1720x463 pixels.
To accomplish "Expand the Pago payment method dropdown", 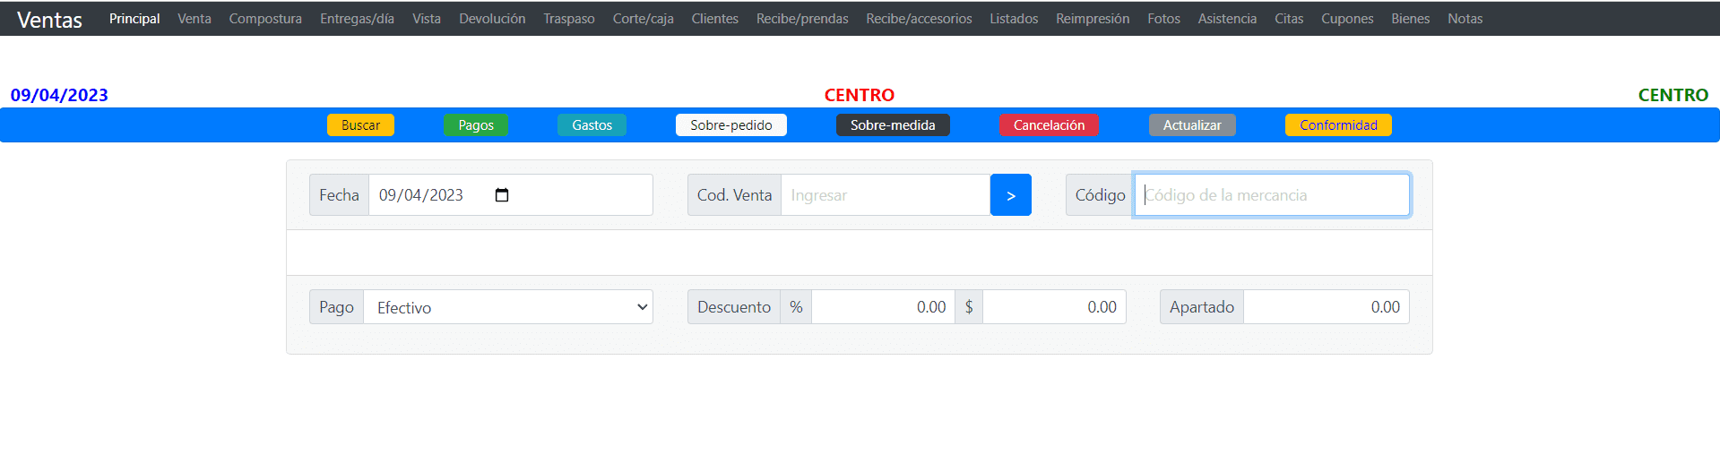I will click(x=507, y=307).
